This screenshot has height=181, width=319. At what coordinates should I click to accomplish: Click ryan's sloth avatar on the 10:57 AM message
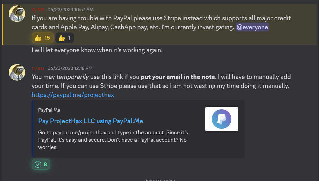click(x=17, y=14)
